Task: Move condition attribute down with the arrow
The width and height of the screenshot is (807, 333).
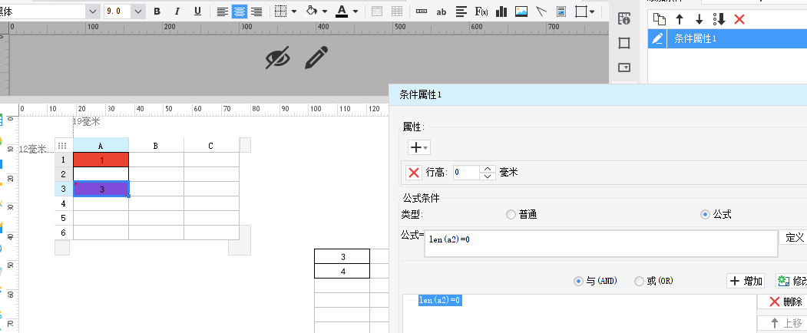Action: tap(699, 18)
